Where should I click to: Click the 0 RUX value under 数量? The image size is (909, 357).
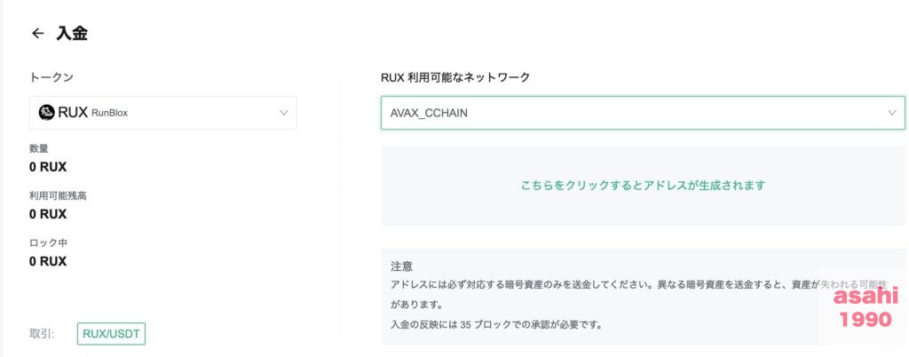click(x=48, y=166)
